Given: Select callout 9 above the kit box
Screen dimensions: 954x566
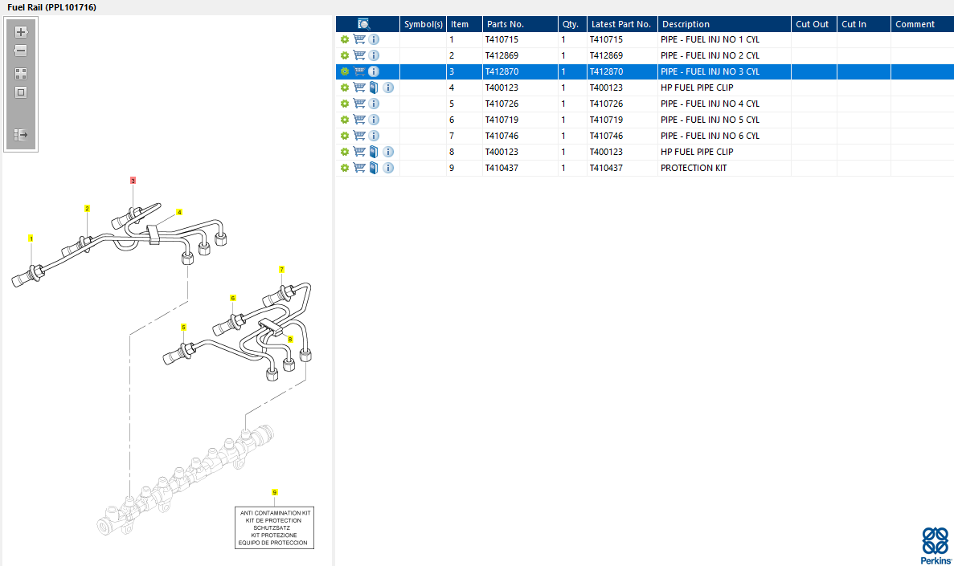Looking at the screenshot, I should pos(274,492).
